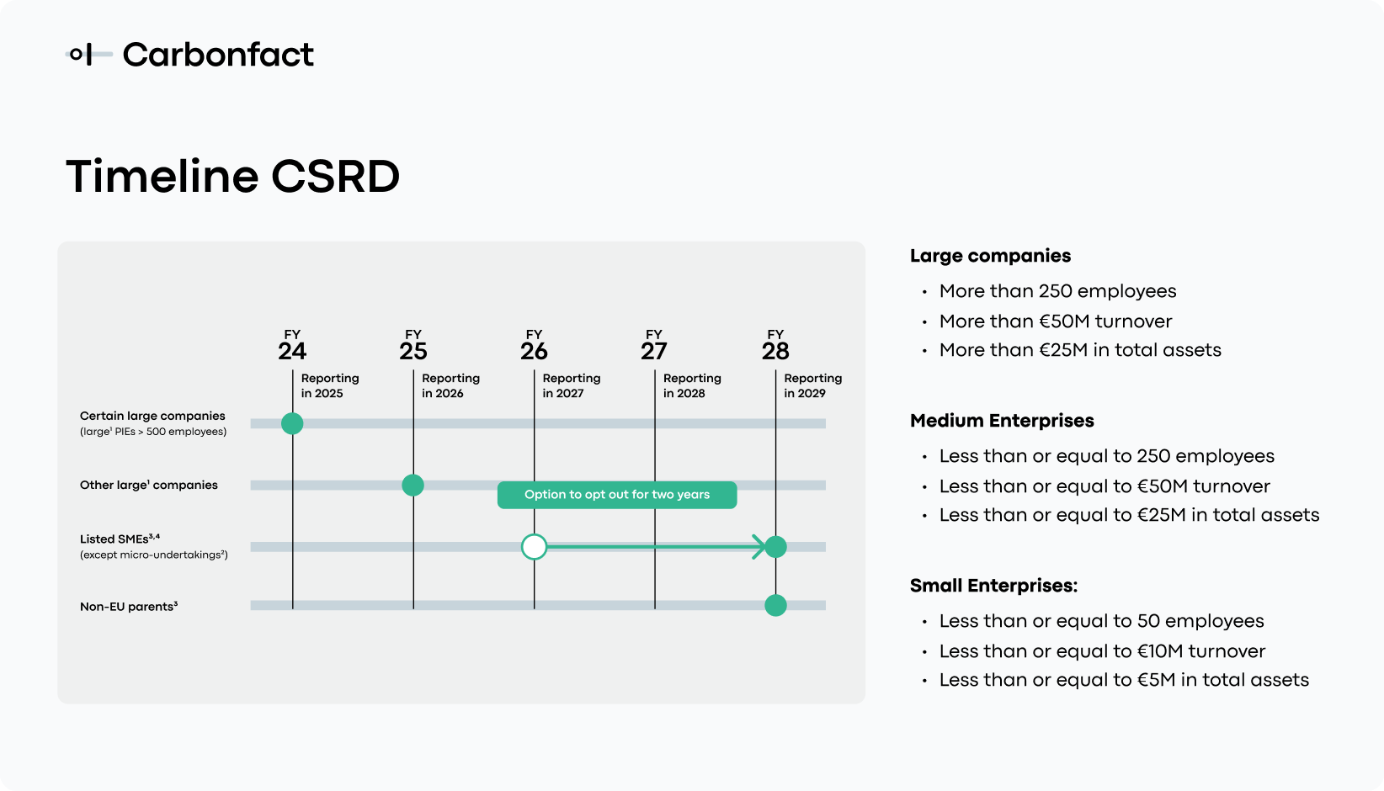Image resolution: width=1384 pixels, height=791 pixels.
Task: Collapse the Small Enterprises section
Action: (x=994, y=586)
